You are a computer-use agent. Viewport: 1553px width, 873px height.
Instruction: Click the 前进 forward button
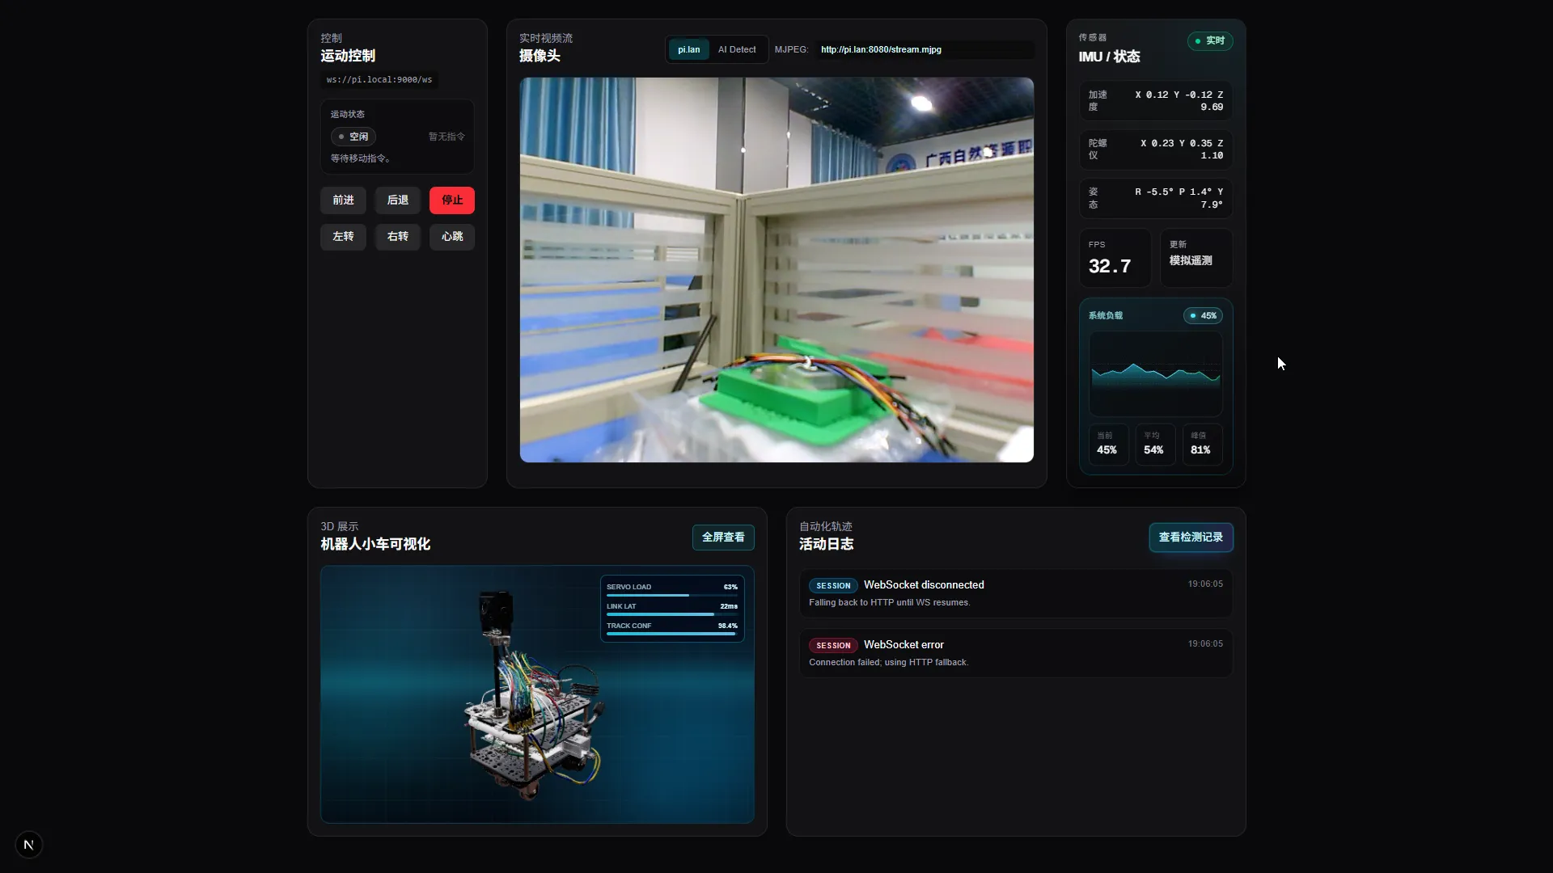(x=343, y=200)
